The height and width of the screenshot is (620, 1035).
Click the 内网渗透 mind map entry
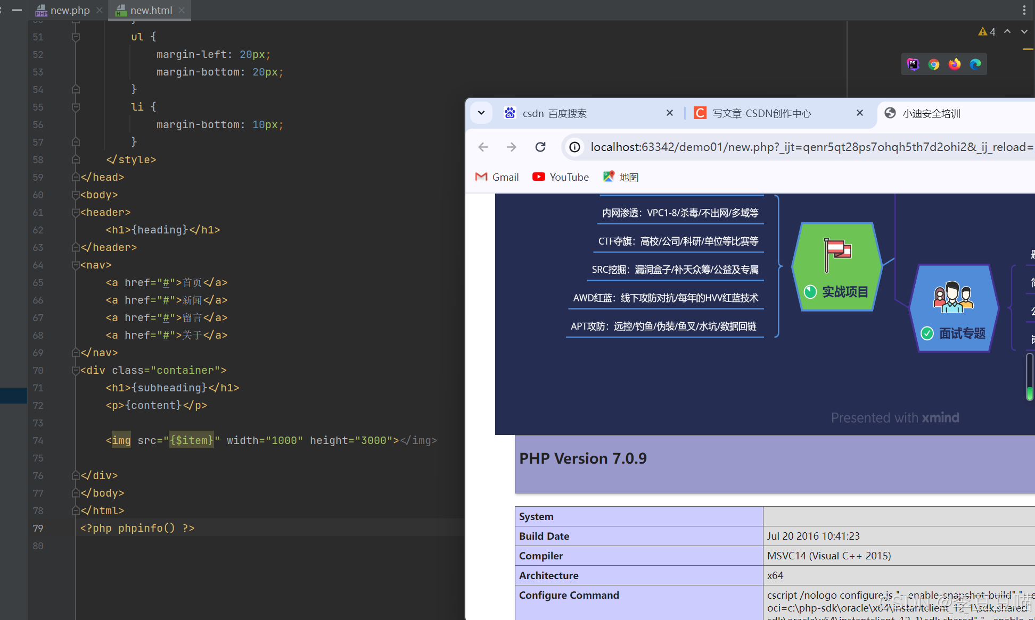click(x=680, y=213)
